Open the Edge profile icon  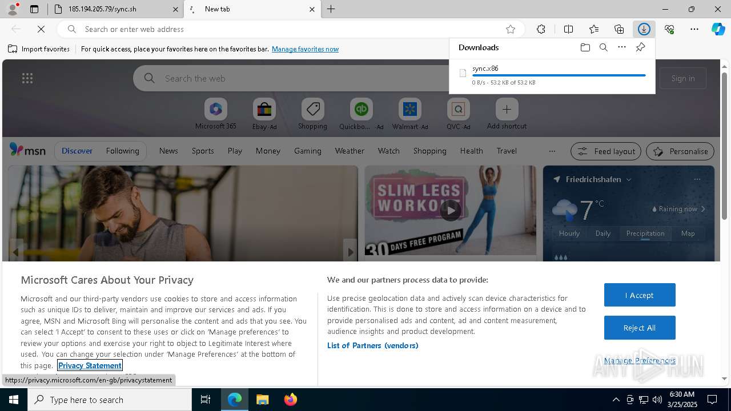point(13,9)
